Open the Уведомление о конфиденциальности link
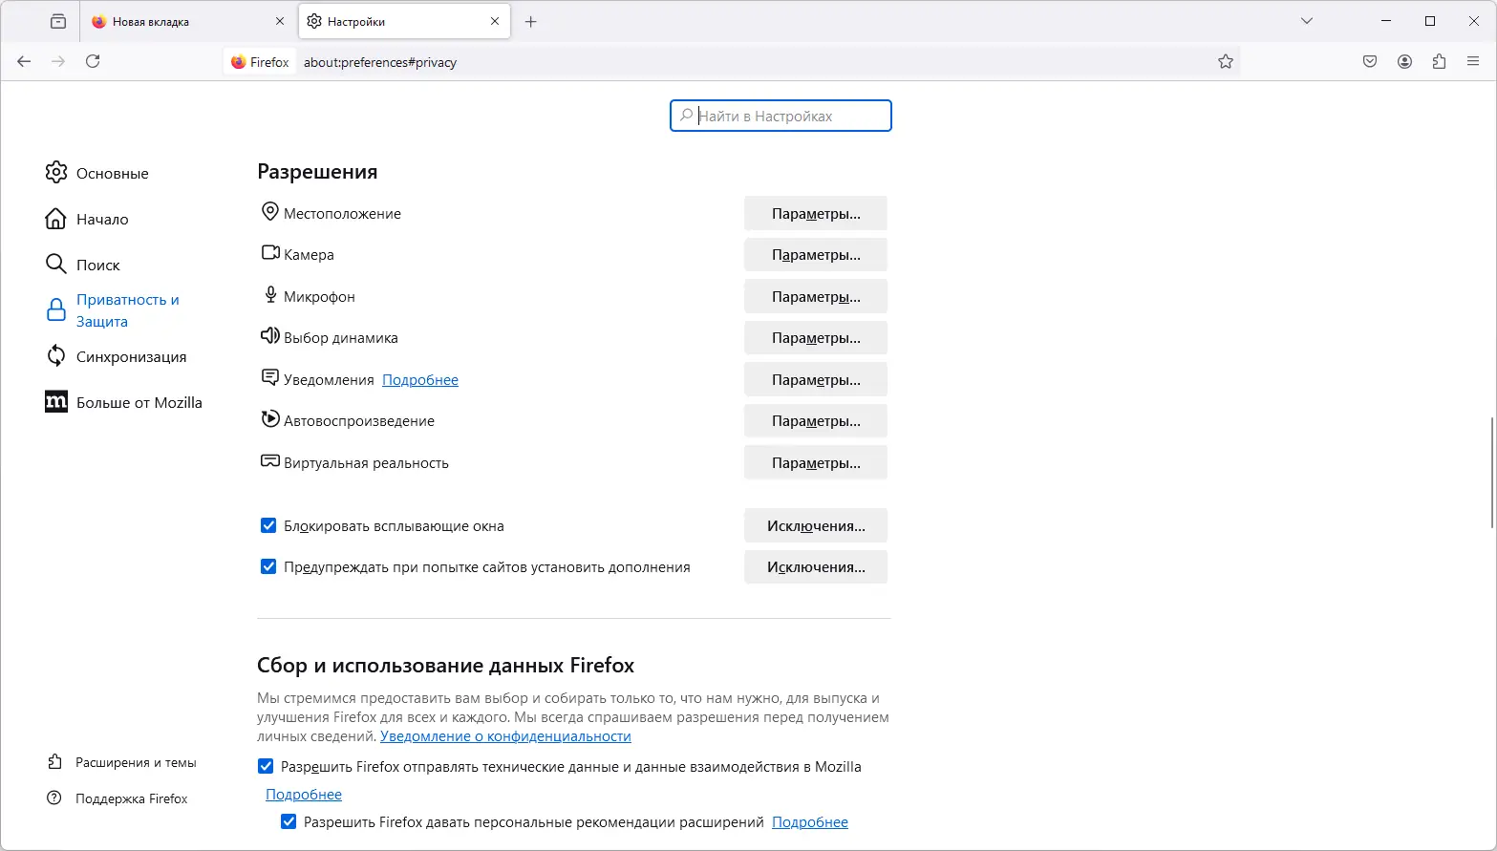The width and height of the screenshot is (1497, 851). point(505,736)
